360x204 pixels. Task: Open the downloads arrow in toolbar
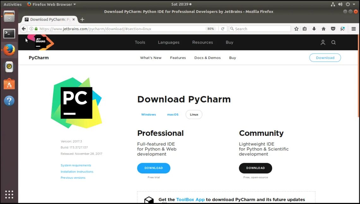(x=314, y=29)
